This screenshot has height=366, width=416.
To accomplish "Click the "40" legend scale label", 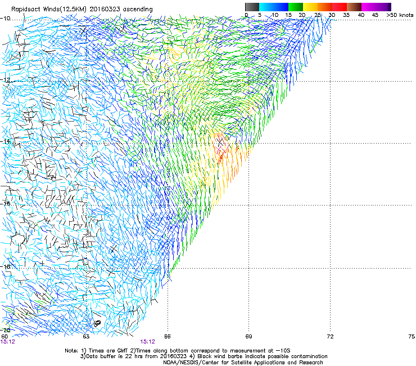I will tap(361, 15).
